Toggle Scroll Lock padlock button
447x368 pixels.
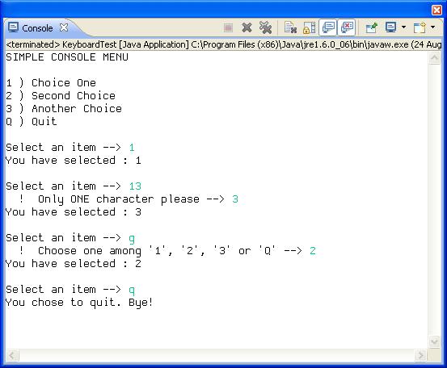309,28
